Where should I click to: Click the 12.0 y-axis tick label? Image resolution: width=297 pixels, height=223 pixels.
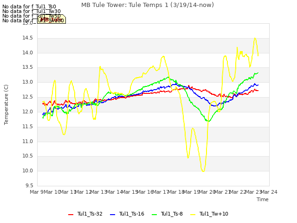tap(28, 111)
